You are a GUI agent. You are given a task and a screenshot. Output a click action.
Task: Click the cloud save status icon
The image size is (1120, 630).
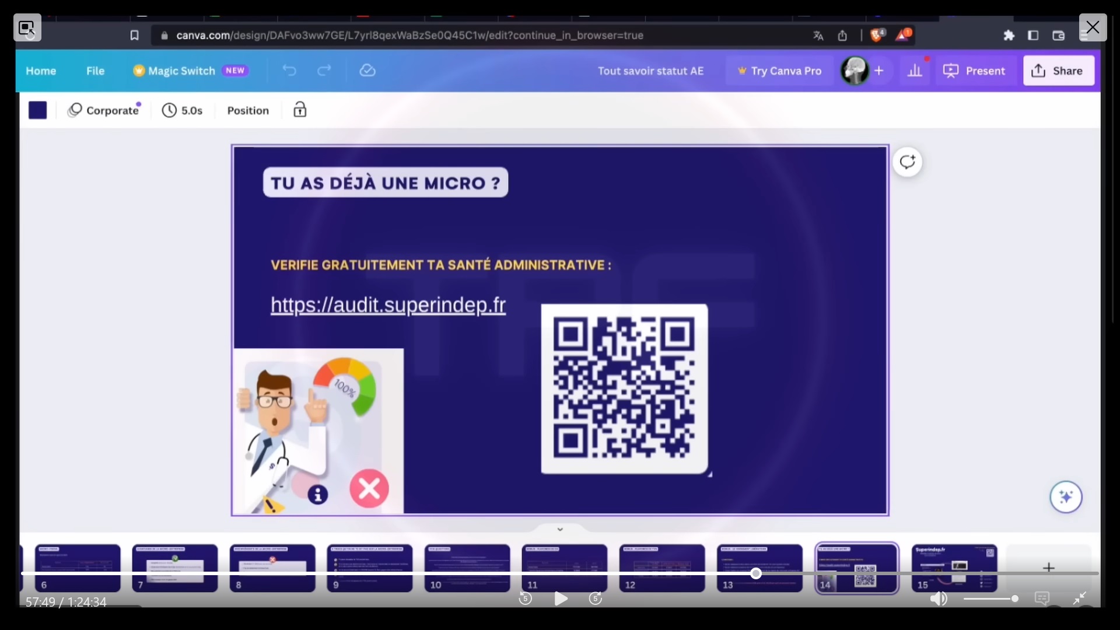(367, 71)
